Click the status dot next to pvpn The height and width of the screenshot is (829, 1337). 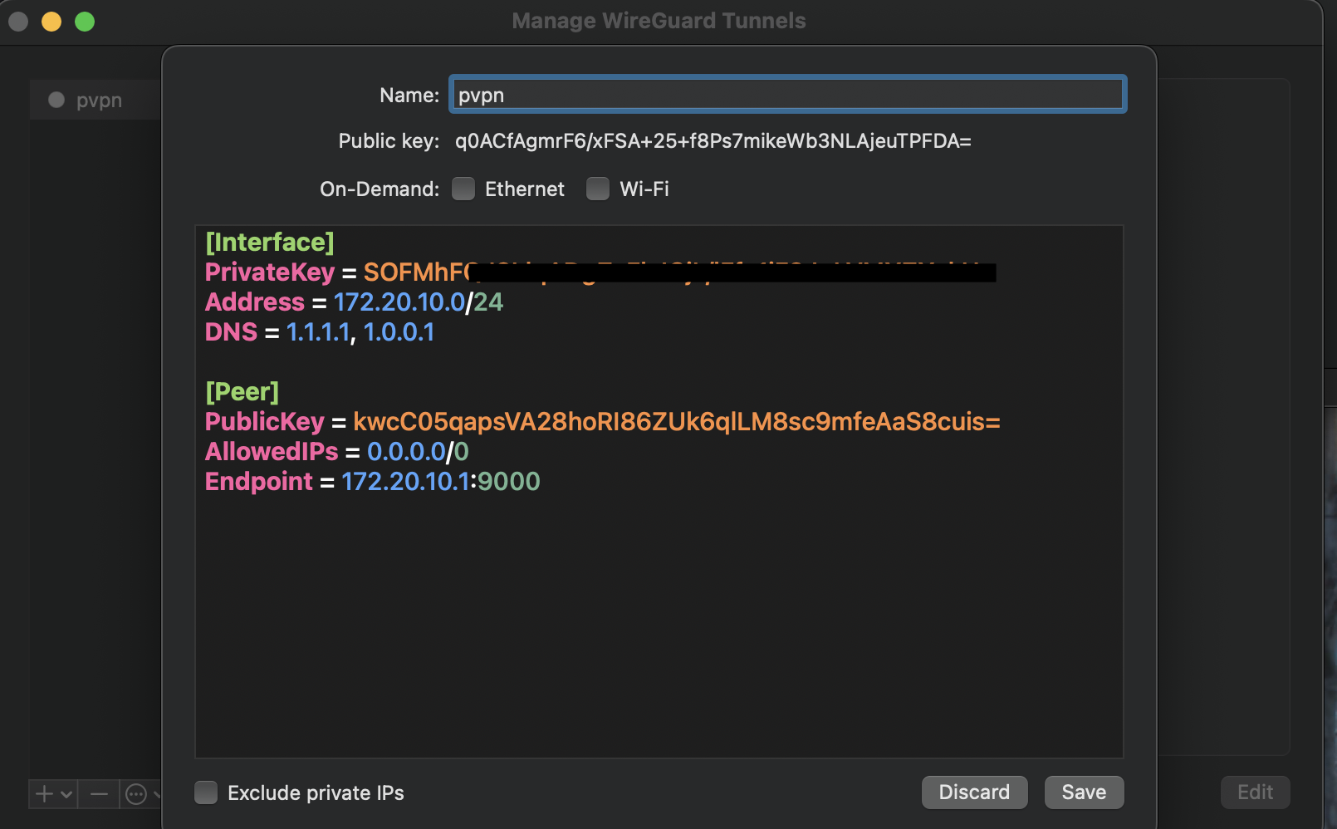[x=56, y=100]
